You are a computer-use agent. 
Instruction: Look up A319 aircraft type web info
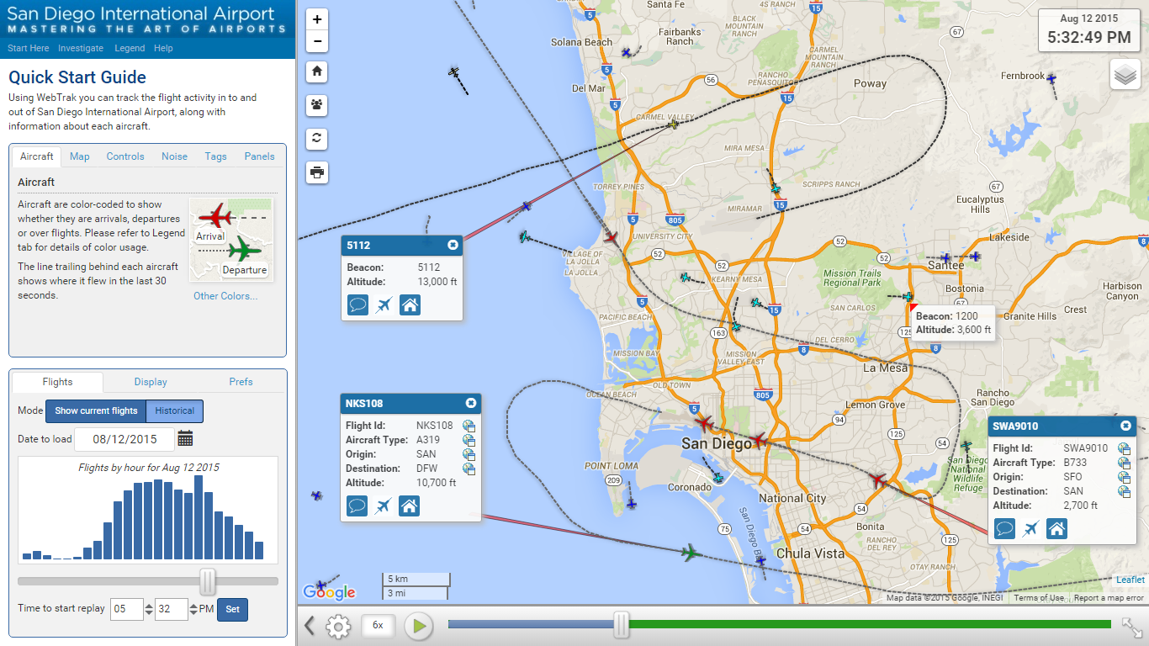pos(469,440)
